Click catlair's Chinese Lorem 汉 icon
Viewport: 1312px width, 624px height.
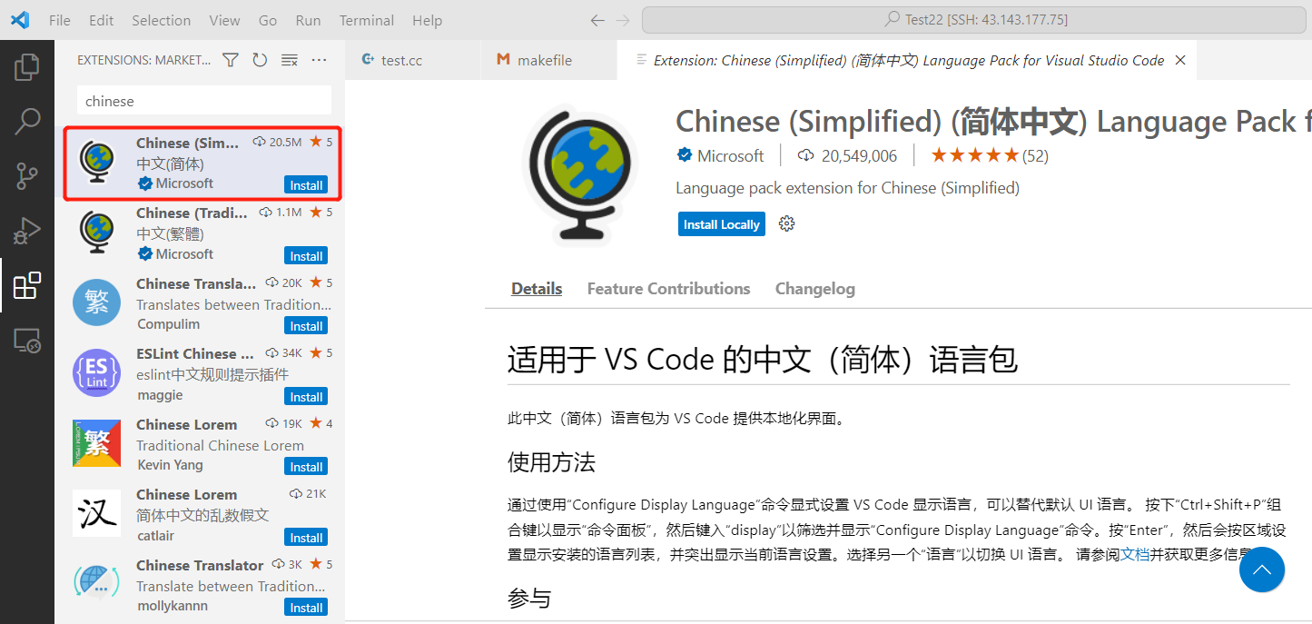(96, 513)
